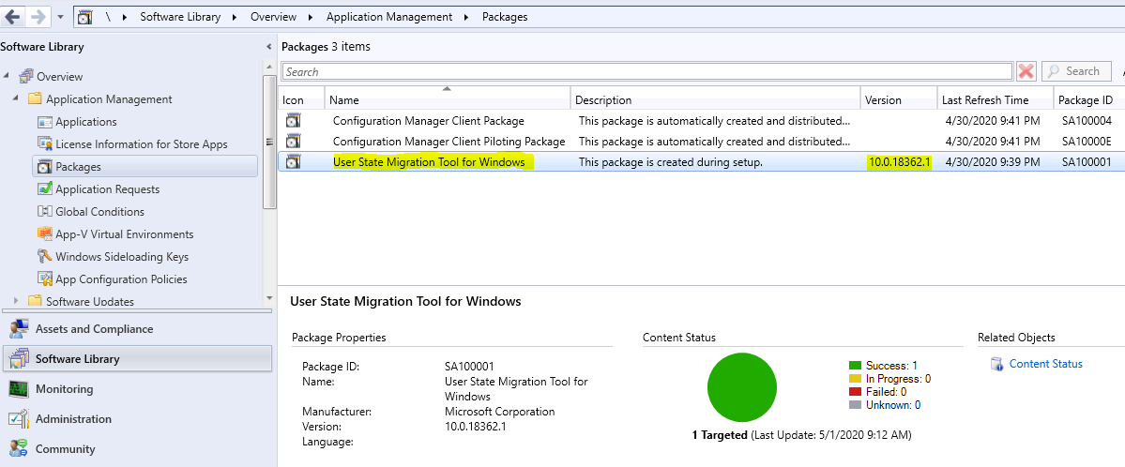Click the Overview node icon
This screenshot has width=1125, height=467.
[x=26, y=76]
